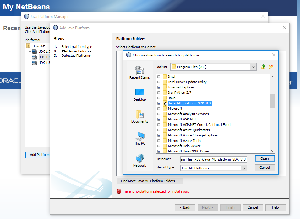This screenshot has height=219, width=300.
Task: Expand the Microsoft folder node
Action: (159, 109)
